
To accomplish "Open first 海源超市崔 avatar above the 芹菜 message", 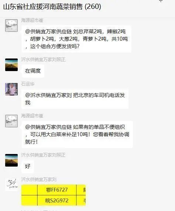I will pos(11,26).
